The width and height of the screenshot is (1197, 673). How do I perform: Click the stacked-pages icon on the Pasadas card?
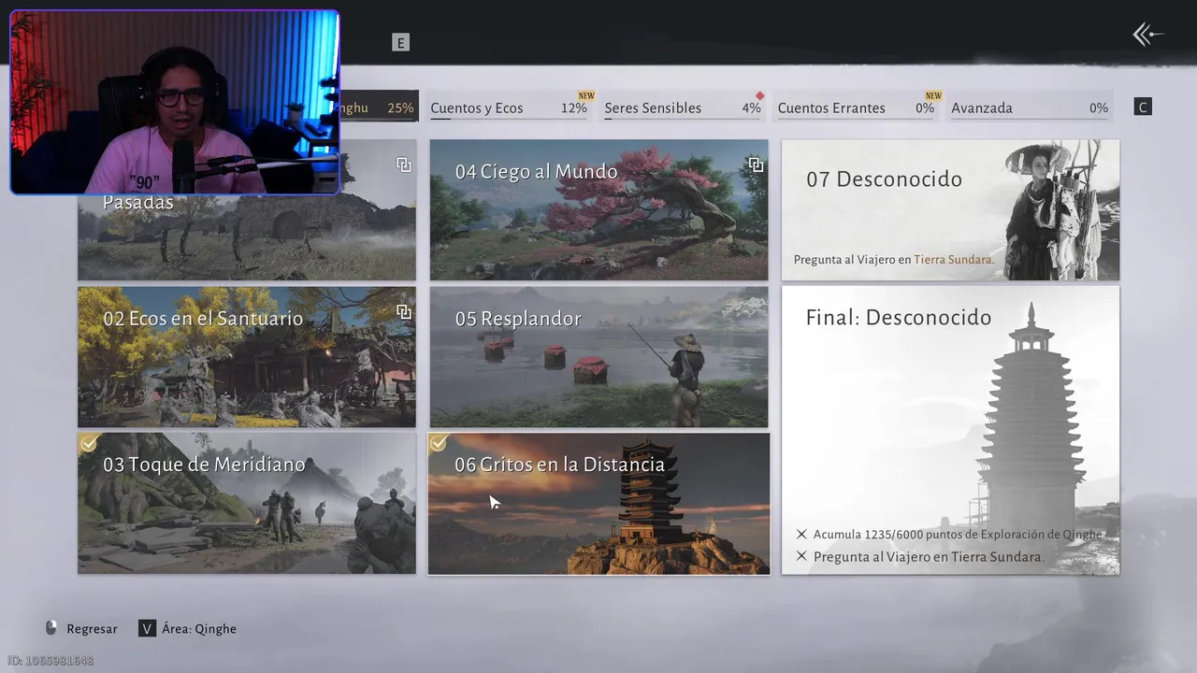403,165
